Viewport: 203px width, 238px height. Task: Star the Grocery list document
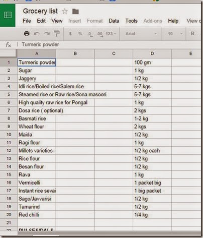pyautogui.click(x=65, y=12)
